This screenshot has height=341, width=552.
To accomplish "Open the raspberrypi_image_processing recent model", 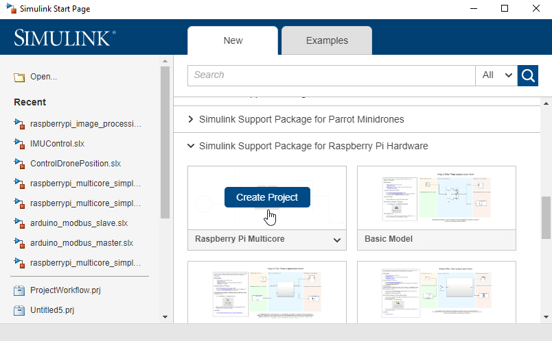I will click(85, 124).
